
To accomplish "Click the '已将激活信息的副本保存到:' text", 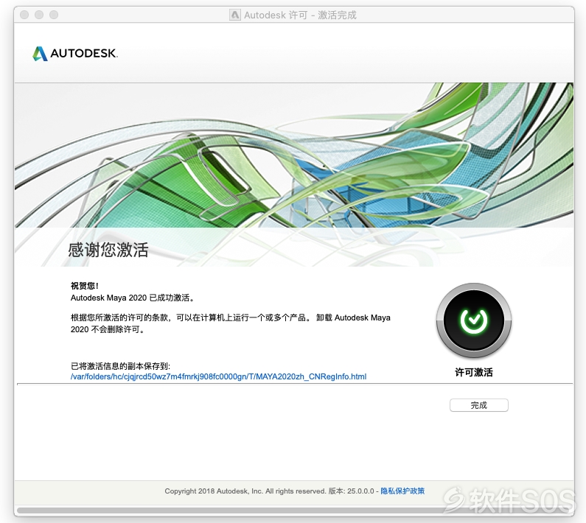I will 120,366.
